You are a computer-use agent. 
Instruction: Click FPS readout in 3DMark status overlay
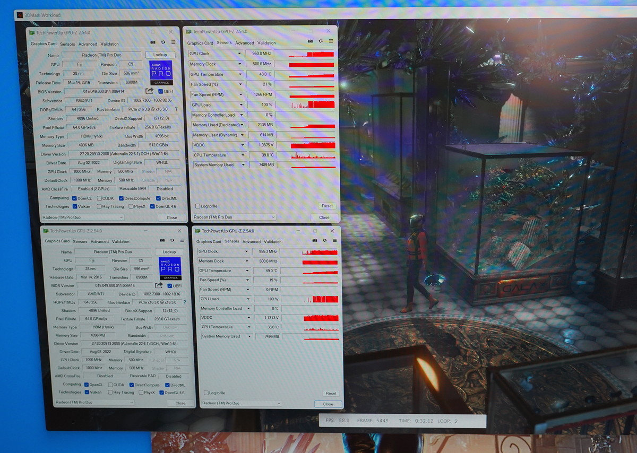coord(338,421)
